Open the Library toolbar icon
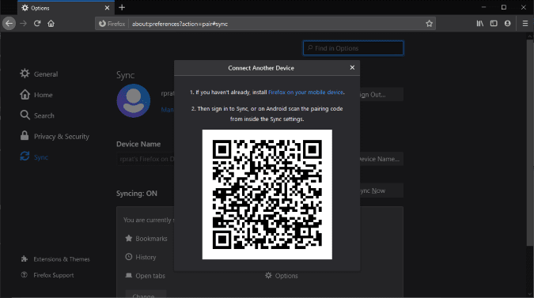Image resolution: width=534 pixels, height=298 pixels. click(x=480, y=24)
